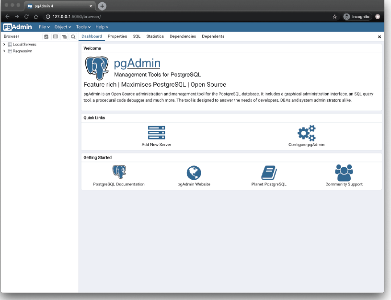Open the File dropdown menu
The width and height of the screenshot is (391, 300).
click(x=44, y=27)
